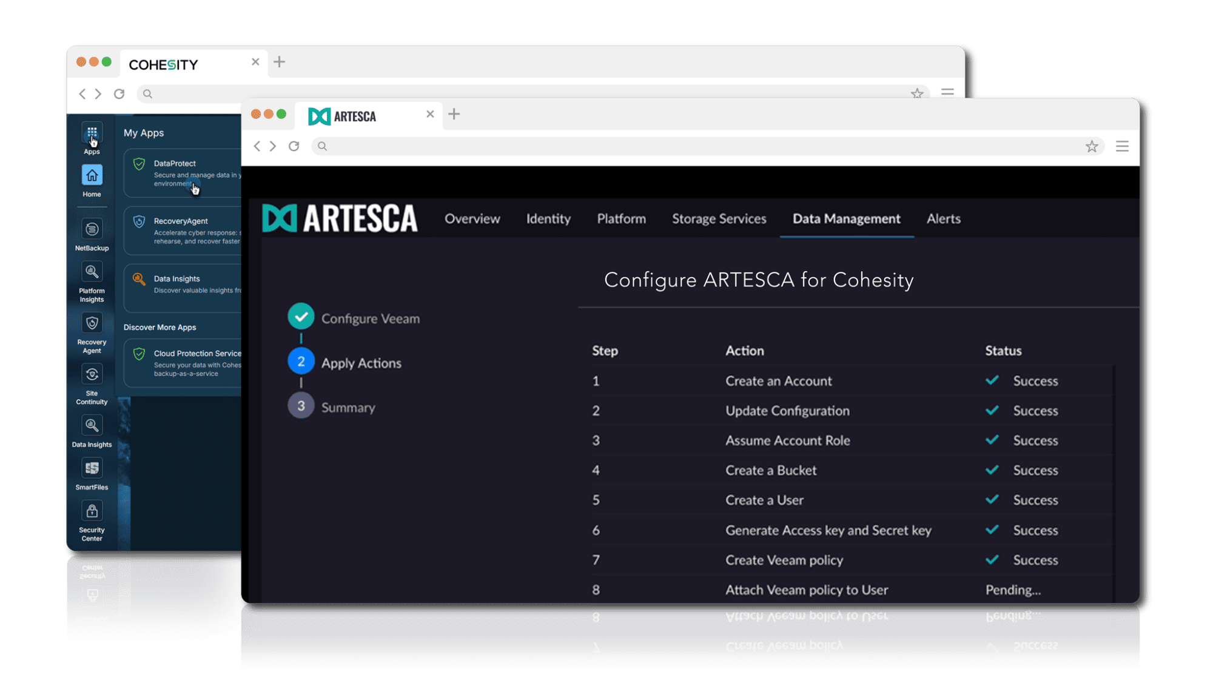The image size is (1213, 677).
Task: Reload the ARTESCA browser page
Action: click(x=294, y=146)
